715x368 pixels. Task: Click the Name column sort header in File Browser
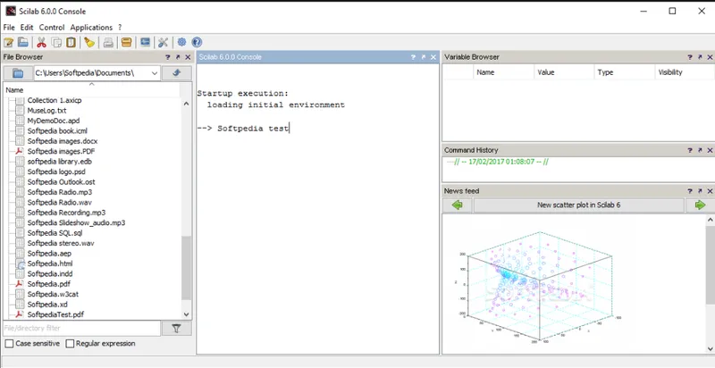pyautogui.click(x=91, y=90)
